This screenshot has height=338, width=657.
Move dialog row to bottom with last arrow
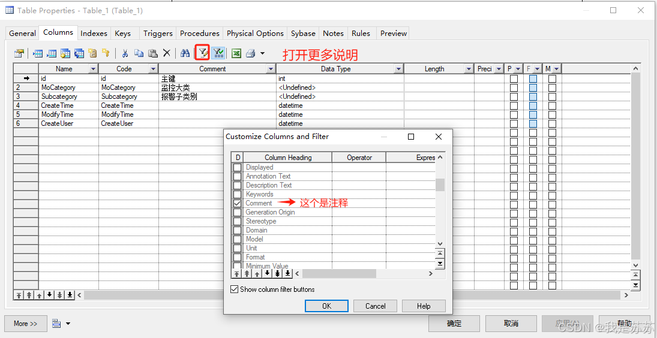coord(287,274)
